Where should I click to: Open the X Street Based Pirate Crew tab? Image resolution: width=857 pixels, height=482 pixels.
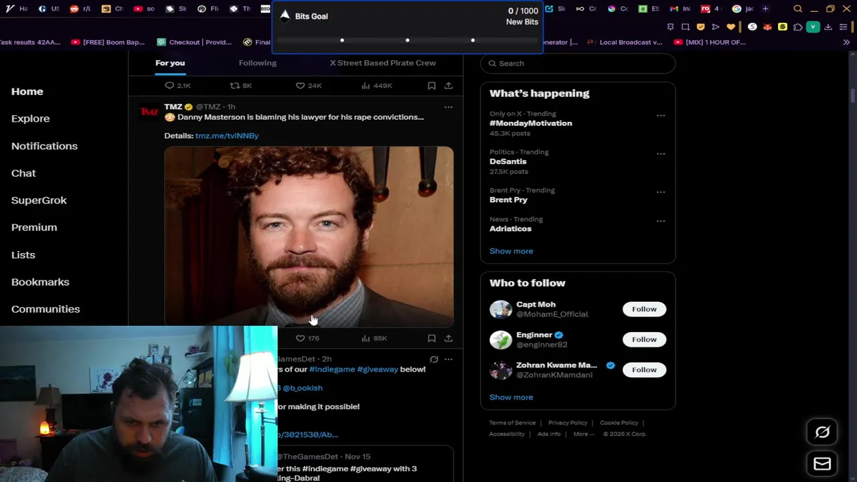point(383,63)
